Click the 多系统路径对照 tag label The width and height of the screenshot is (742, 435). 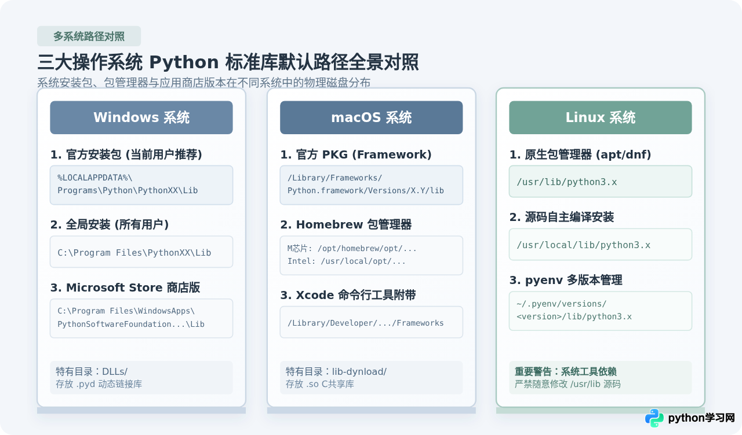point(89,36)
